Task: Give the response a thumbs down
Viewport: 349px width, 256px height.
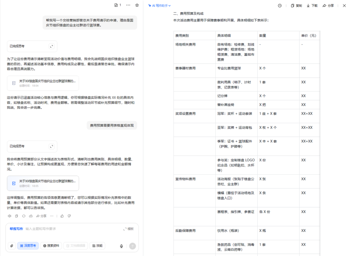Action: click(x=69, y=216)
